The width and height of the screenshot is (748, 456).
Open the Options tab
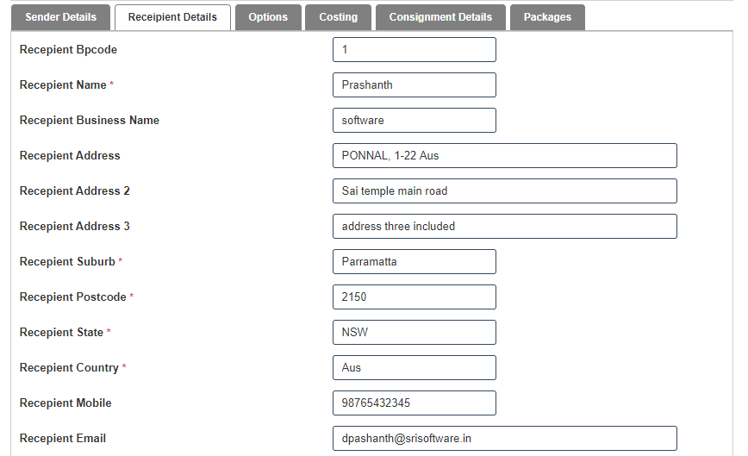point(268,17)
